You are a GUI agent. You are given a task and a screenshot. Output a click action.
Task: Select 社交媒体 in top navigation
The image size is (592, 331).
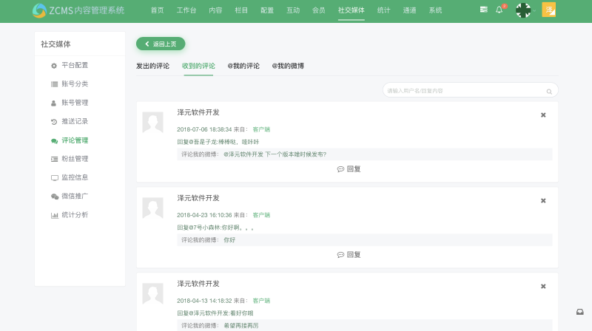(x=351, y=10)
